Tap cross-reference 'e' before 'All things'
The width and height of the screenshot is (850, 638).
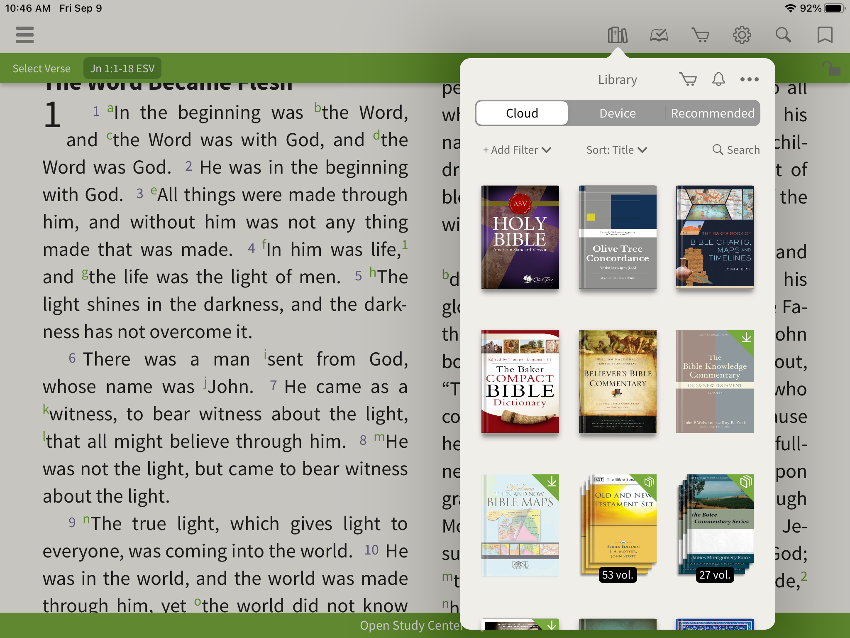154,191
